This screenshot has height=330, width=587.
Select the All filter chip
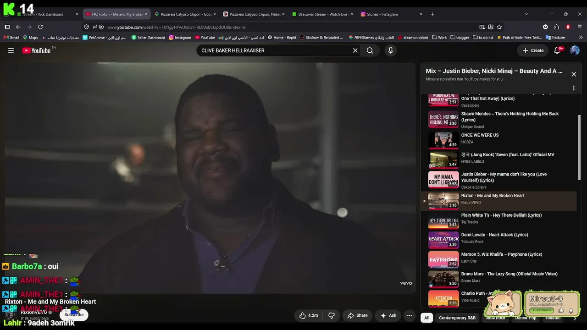pos(427,318)
